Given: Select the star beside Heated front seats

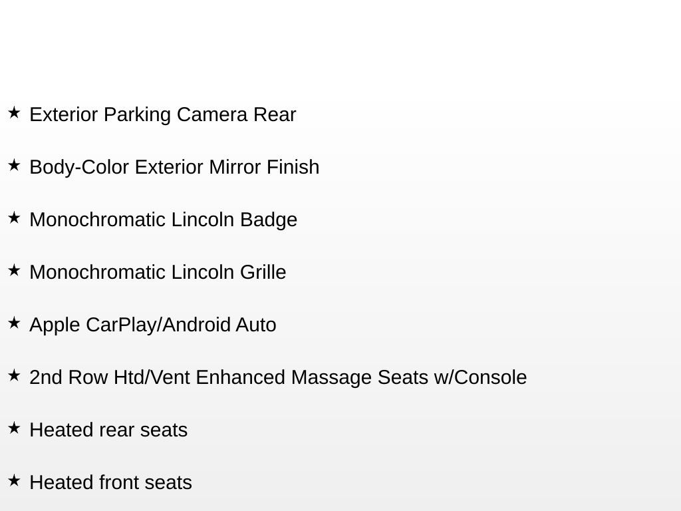Looking at the screenshot, I should 14,480.
